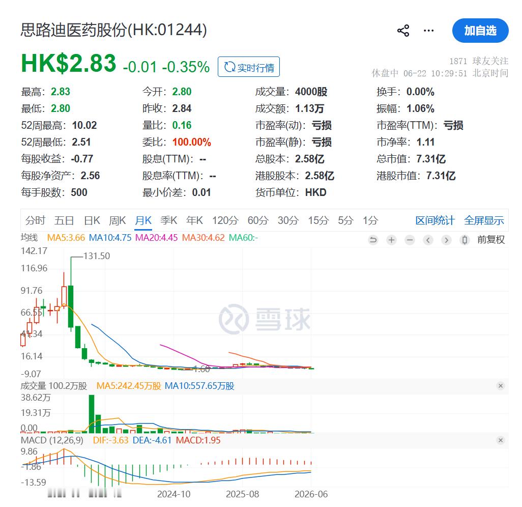Switch to 60分 chart interval
The image size is (522, 507).
(x=258, y=220)
